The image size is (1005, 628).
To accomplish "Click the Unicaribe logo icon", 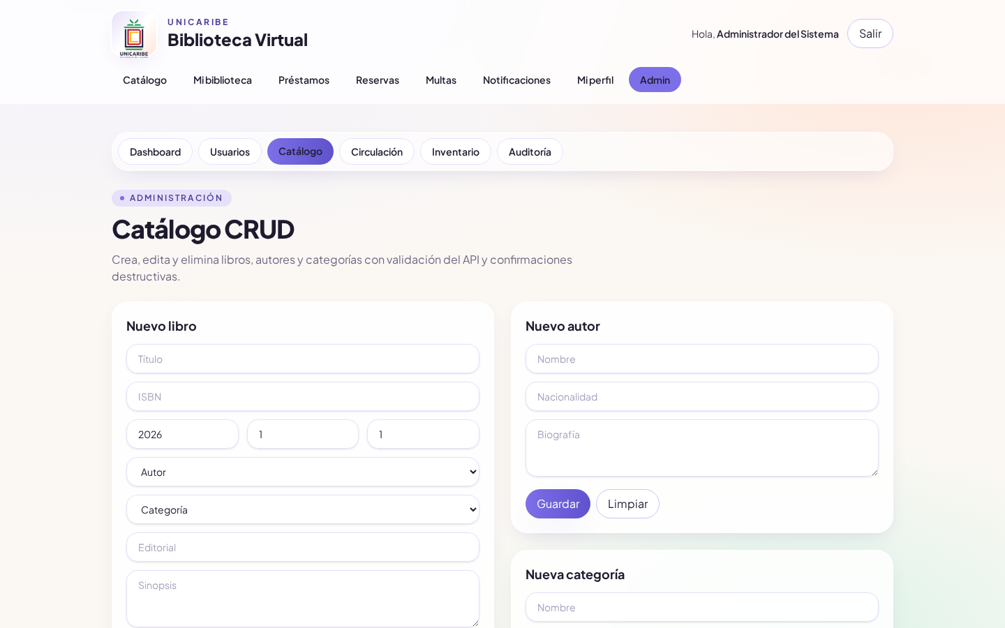I will (134, 34).
